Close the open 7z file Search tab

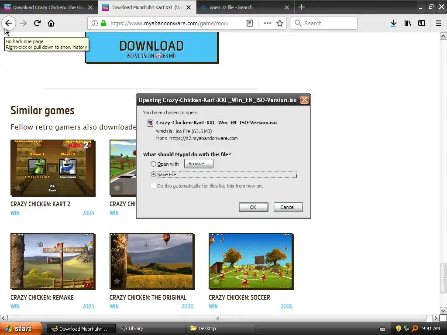[287, 7]
